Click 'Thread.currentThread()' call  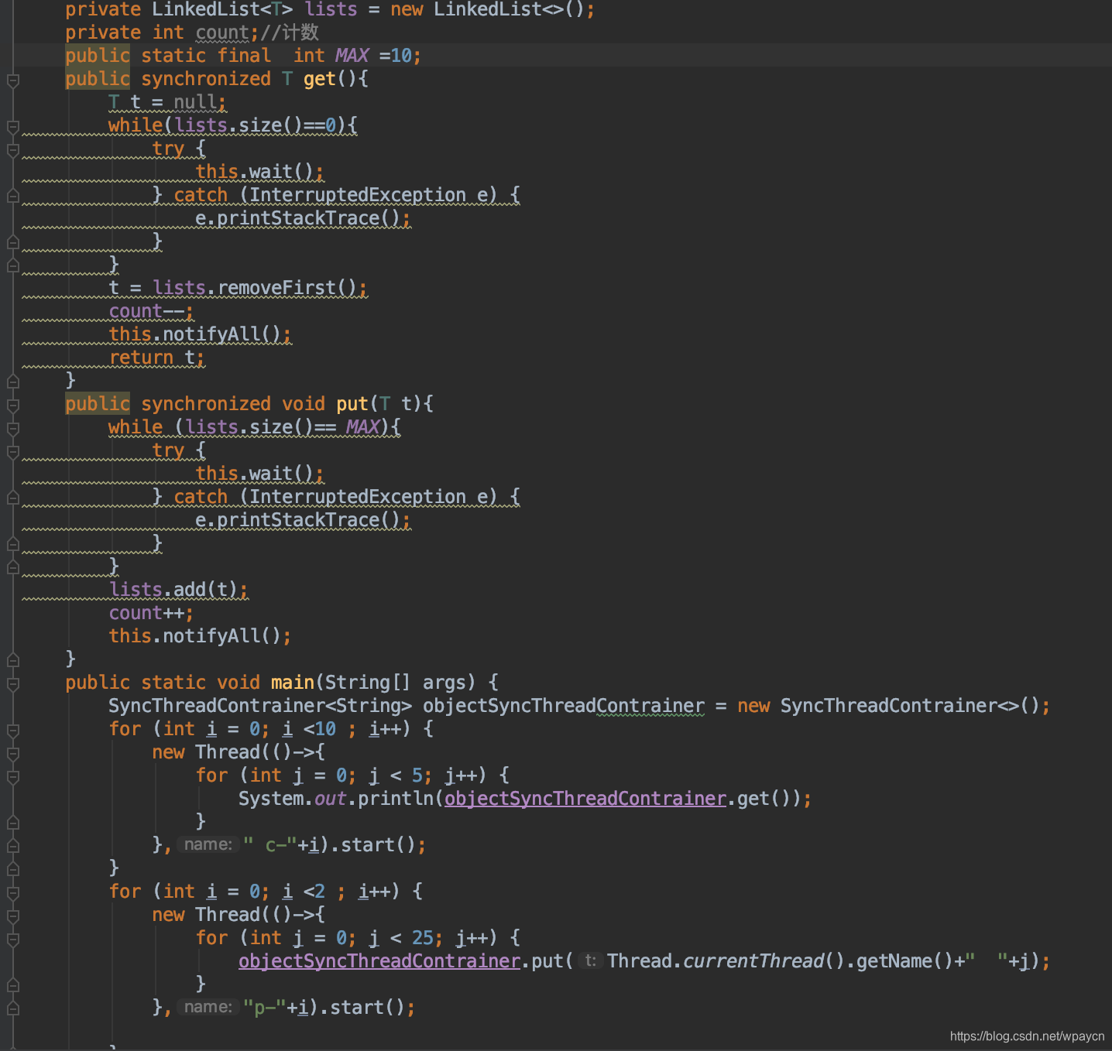tap(726, 961)
